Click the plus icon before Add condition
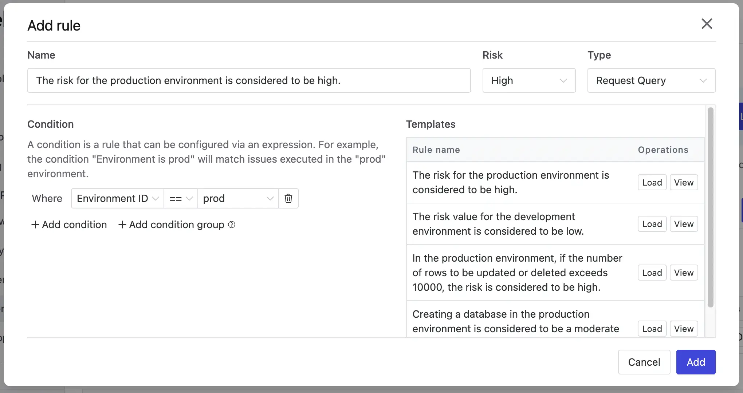 tap(35, 225)
